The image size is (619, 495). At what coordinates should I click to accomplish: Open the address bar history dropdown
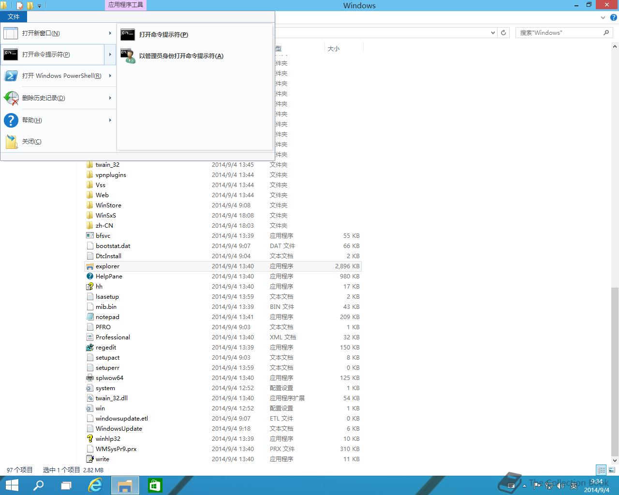click(x=493, y=33)
